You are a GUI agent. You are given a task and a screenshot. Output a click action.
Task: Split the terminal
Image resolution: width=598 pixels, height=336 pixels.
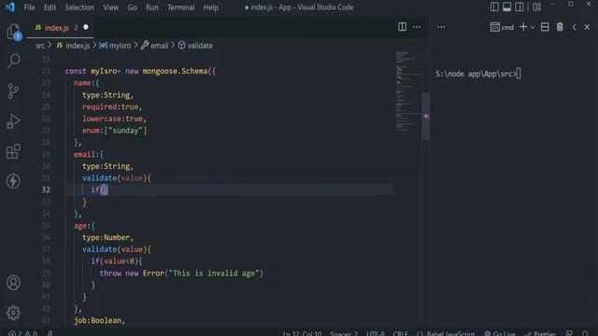545,27
